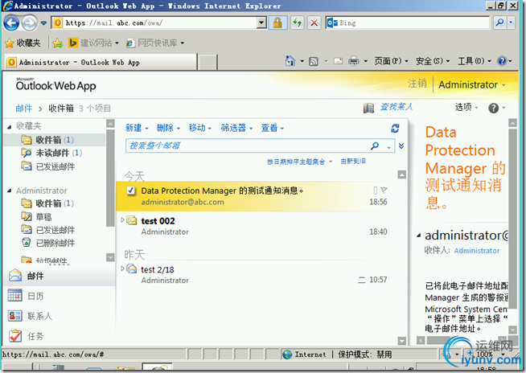Screen dimensions: 526x373
Task: Click recipient Administrator link in reading pane
Action: 477,251
